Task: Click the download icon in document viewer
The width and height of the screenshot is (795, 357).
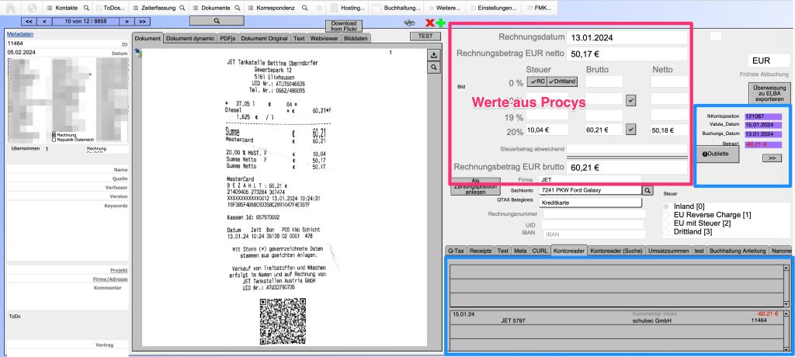Action: click(x=433, y=55)
